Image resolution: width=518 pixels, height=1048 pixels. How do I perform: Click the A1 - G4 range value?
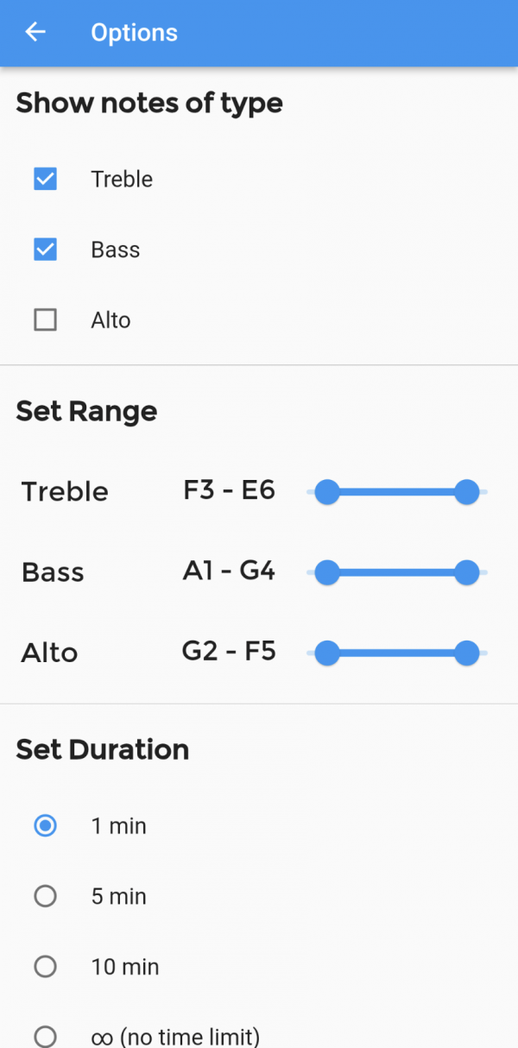(229, 571)
